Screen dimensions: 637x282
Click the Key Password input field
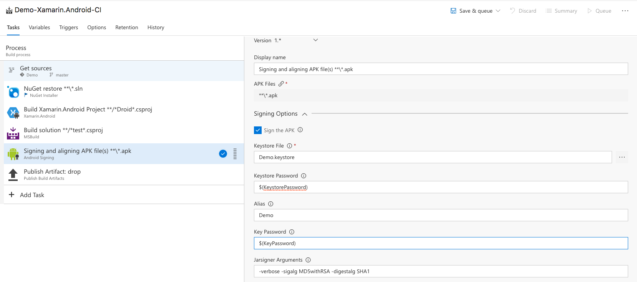pos(441,243)
